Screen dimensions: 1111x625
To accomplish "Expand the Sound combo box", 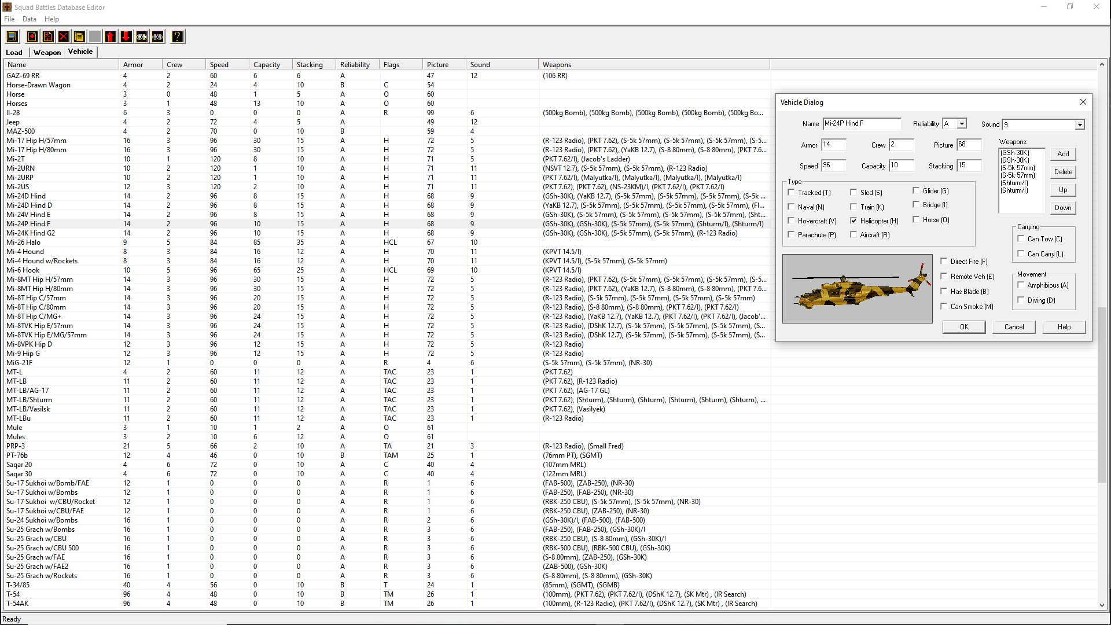I will (x=1079, y=125).
